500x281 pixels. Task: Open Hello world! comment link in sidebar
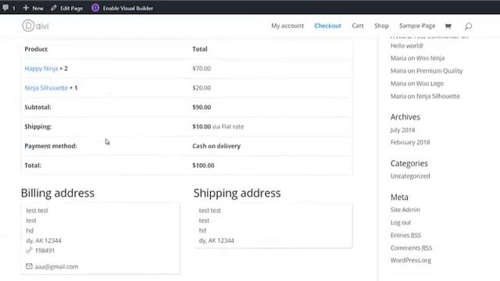point(407,45)
